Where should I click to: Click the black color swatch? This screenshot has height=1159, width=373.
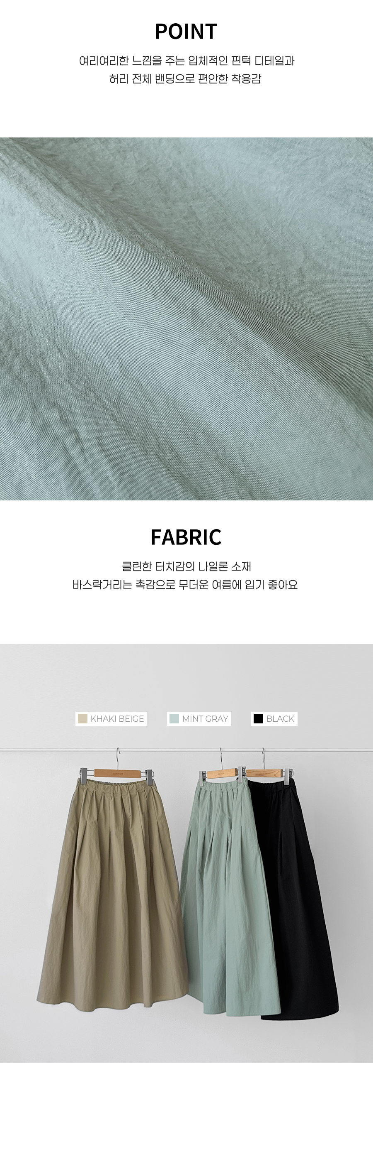(258, 718)
